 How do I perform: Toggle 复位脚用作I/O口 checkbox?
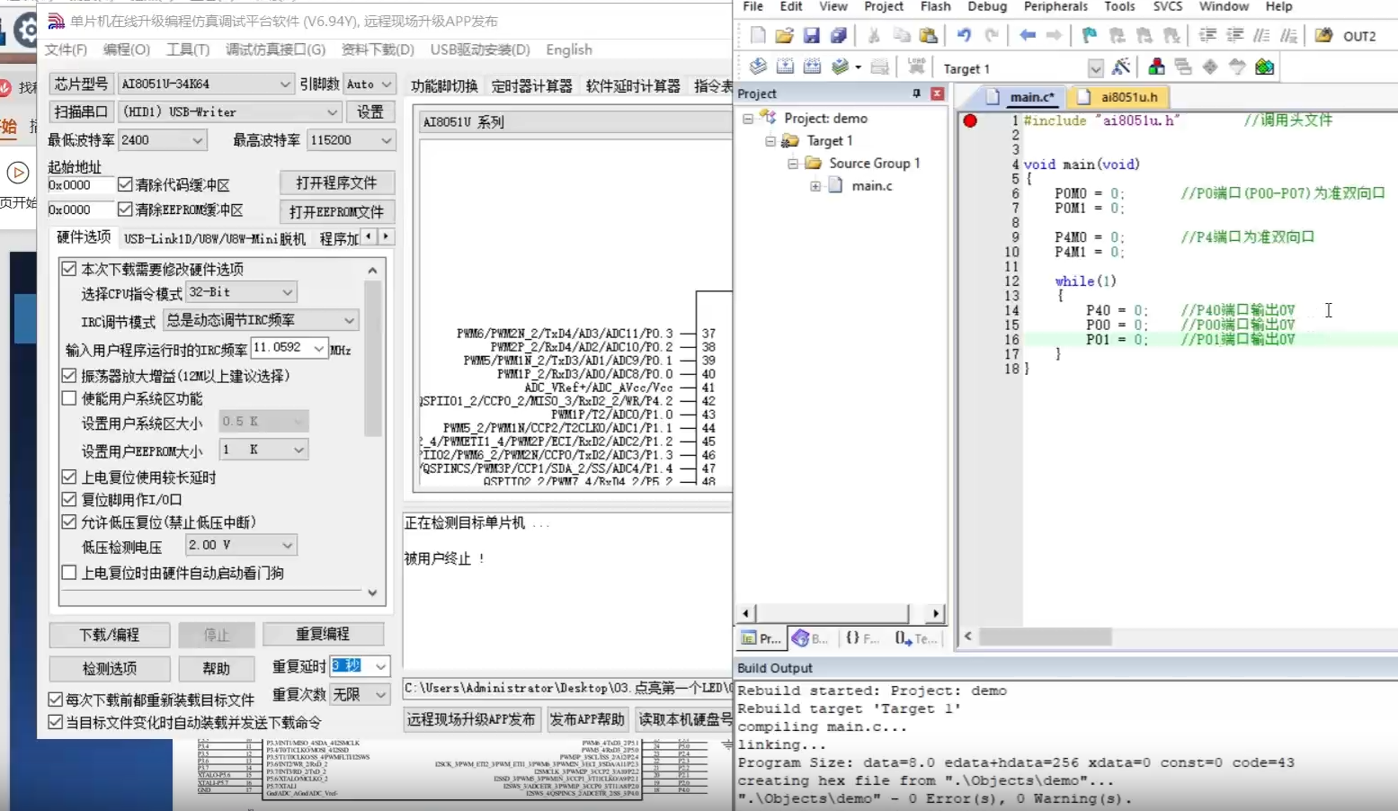[x=69, y=500]
